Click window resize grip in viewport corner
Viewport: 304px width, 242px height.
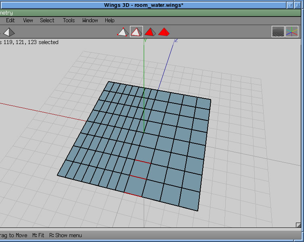[x=298, y=225]
